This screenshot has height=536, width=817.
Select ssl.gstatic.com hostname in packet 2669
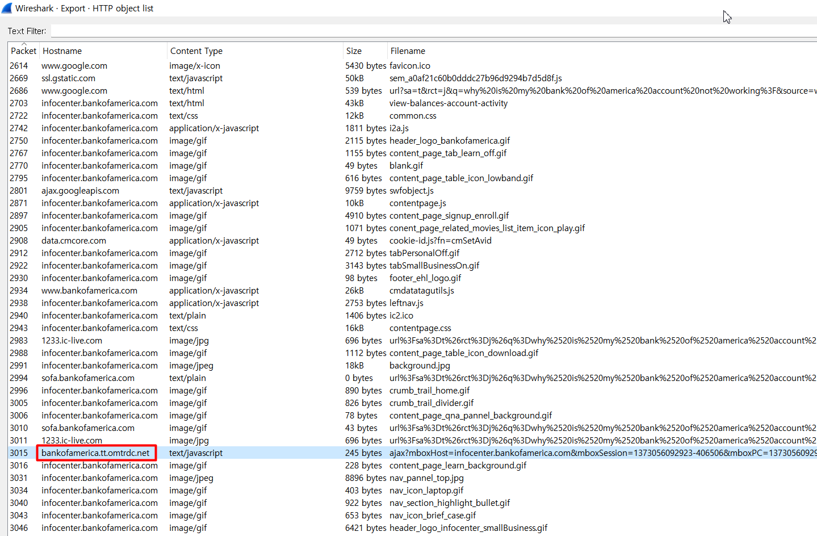68,78
